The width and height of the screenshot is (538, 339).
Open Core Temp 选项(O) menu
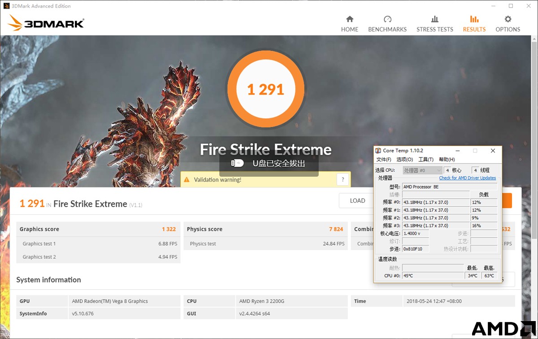(405, 160)
